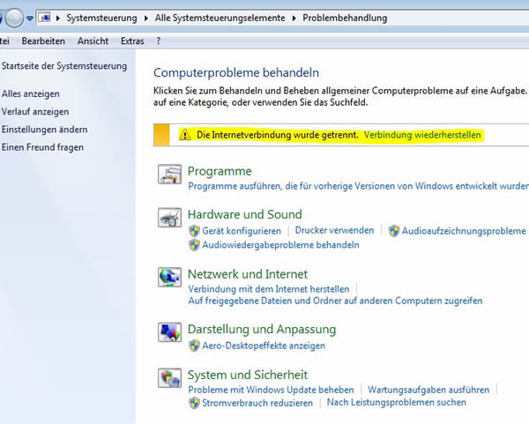This screenshot has width=529, height=424.
Task: Click 'Die Internetverbindung wurde getrennt.' message
Action: pyautogui.click(x=278, y=135)
